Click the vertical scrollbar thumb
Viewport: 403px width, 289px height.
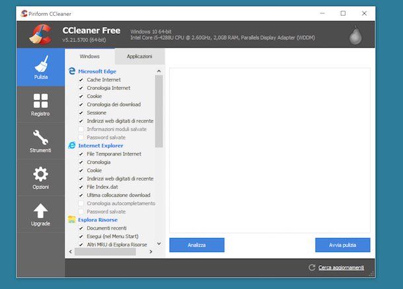pyautogui.click(x=159, y=111)
